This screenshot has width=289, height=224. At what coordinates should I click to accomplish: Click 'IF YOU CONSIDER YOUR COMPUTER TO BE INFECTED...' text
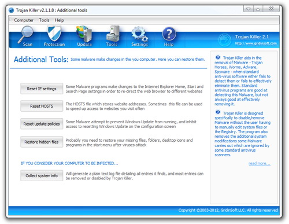tap(69, 163)
